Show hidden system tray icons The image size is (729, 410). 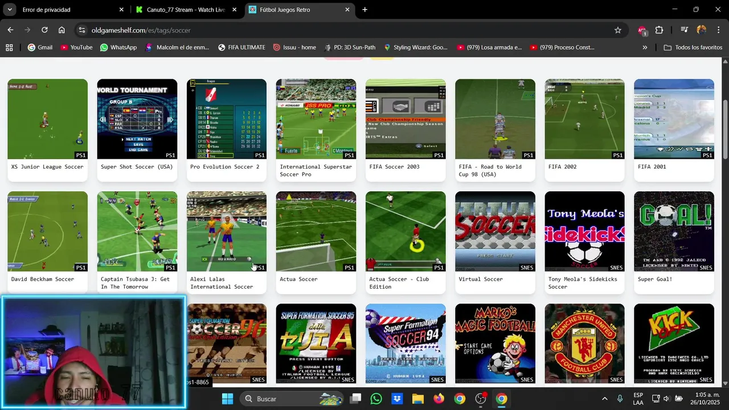[x=604, y=399]
